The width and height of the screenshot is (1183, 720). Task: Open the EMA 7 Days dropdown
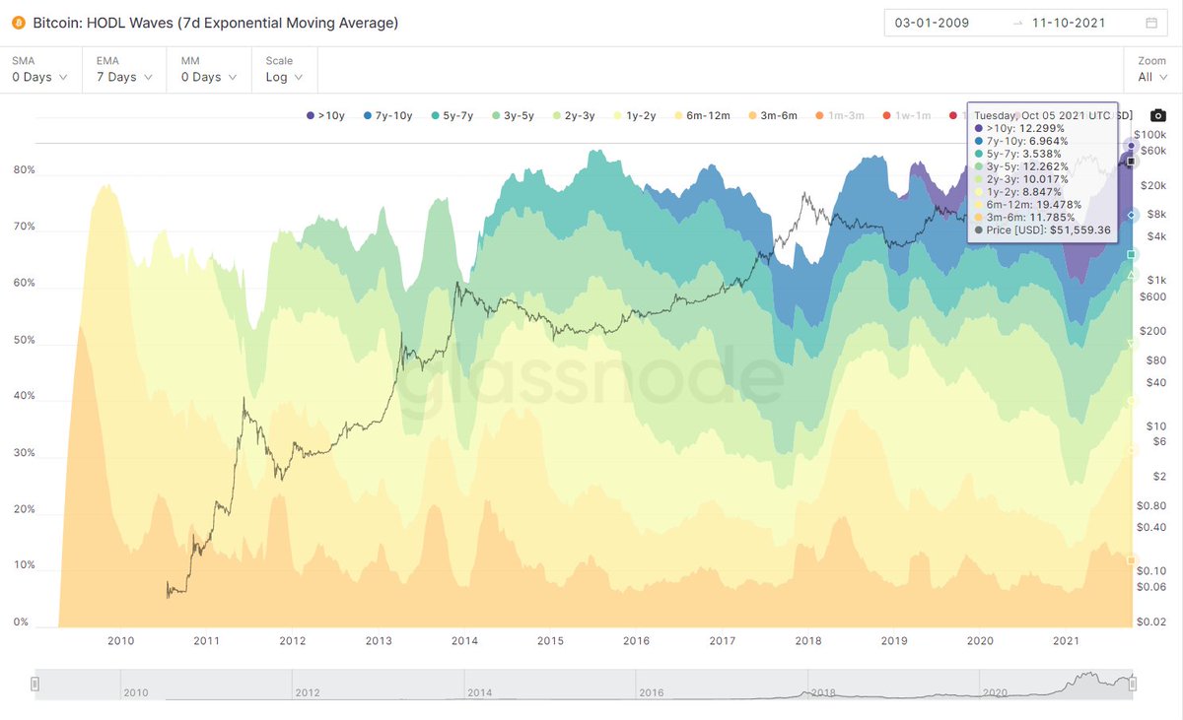pyautogui.click(x=123, y=69)
